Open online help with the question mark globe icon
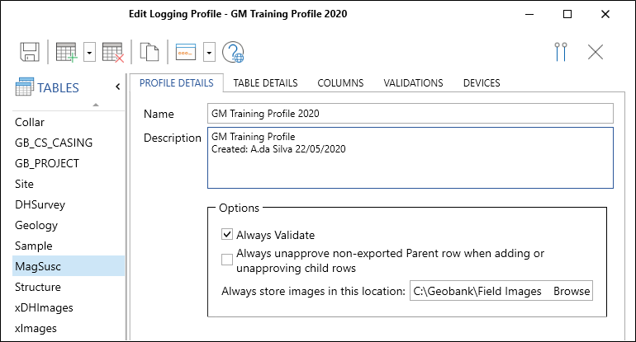This screenshot has width=636, height=342. pos(233,52)
